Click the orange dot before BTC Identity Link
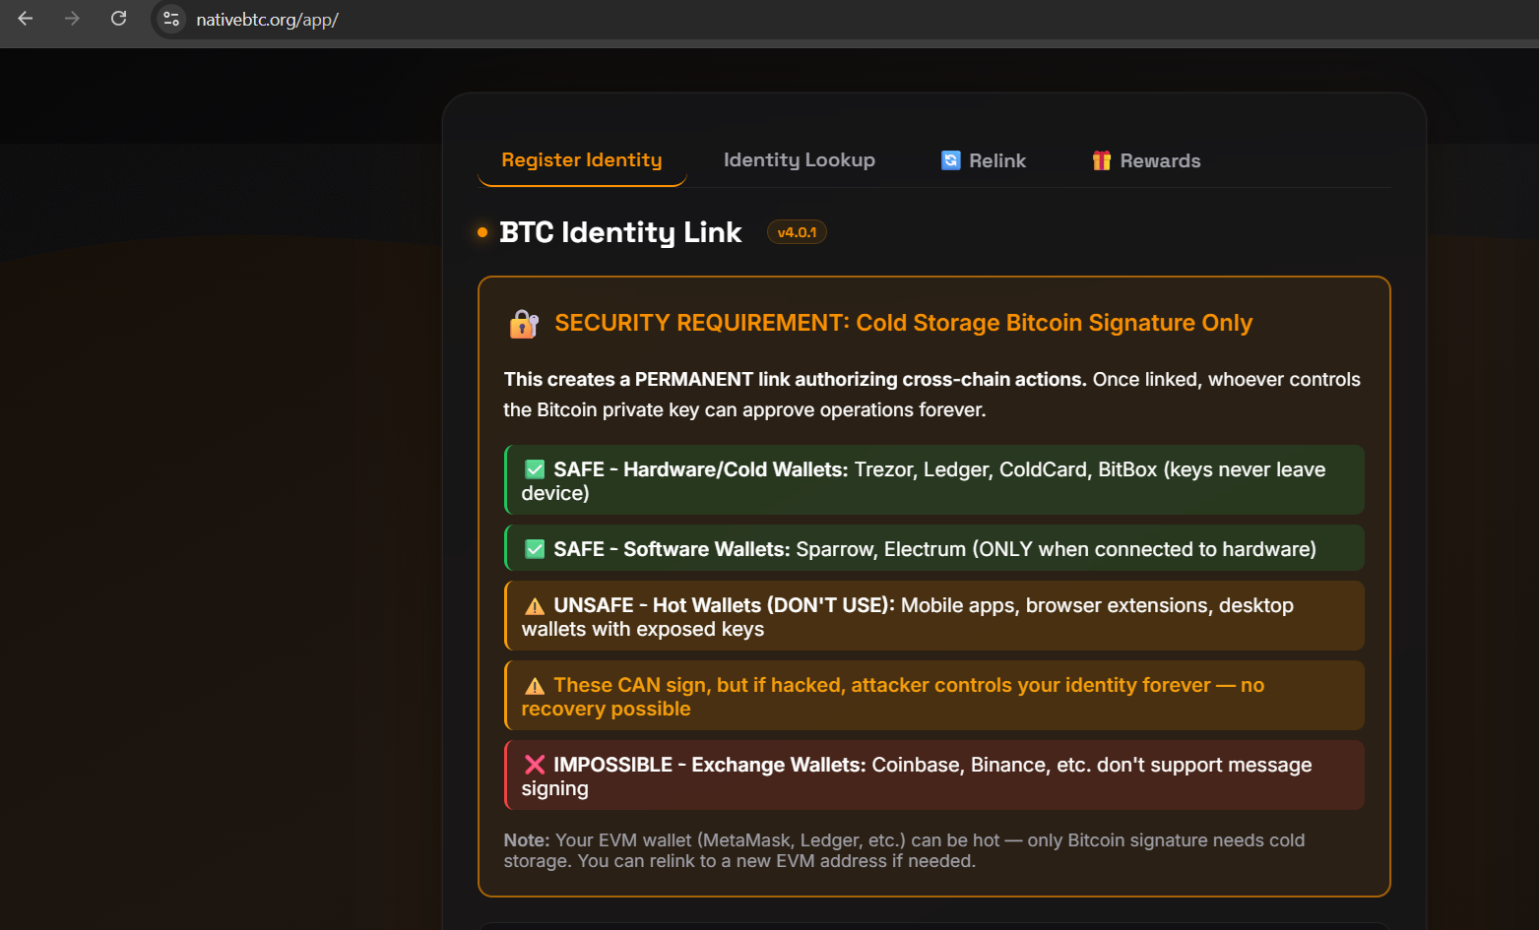 click(482, 232)
